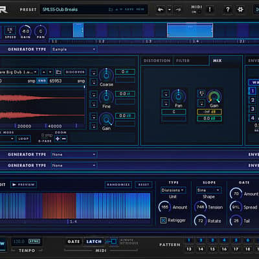Open playback mode dropdown beside LOOP
The height and width of the screenshot is (259, 259).
click(x=8, y=139)
